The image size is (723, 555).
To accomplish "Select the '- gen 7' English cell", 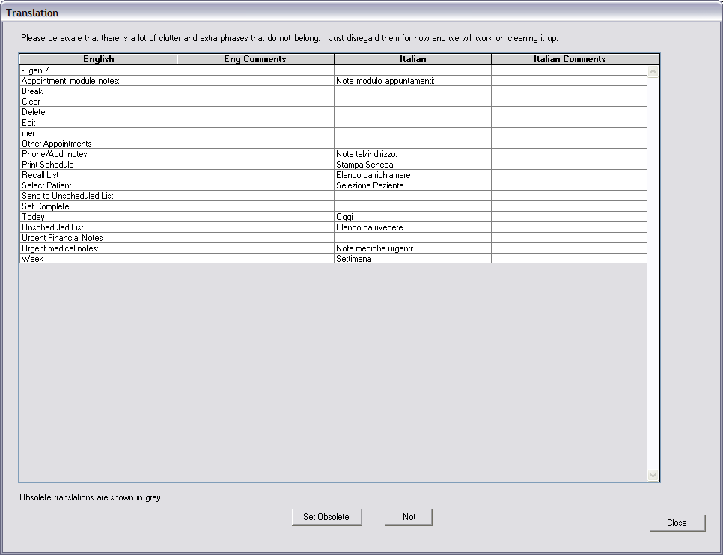I will coord(98,70).
